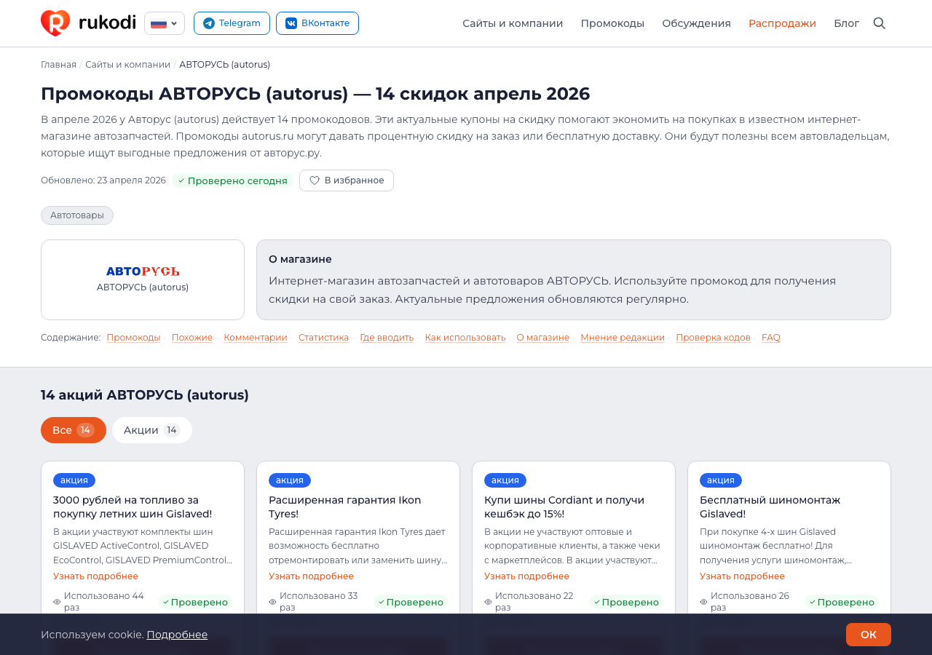This screenshot has height=655, width=932.
Task: Click the heart icon in «В избранное»
Action: (x=315, y=180)
